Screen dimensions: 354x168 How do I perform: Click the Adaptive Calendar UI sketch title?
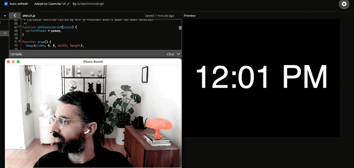click(50, 4)
